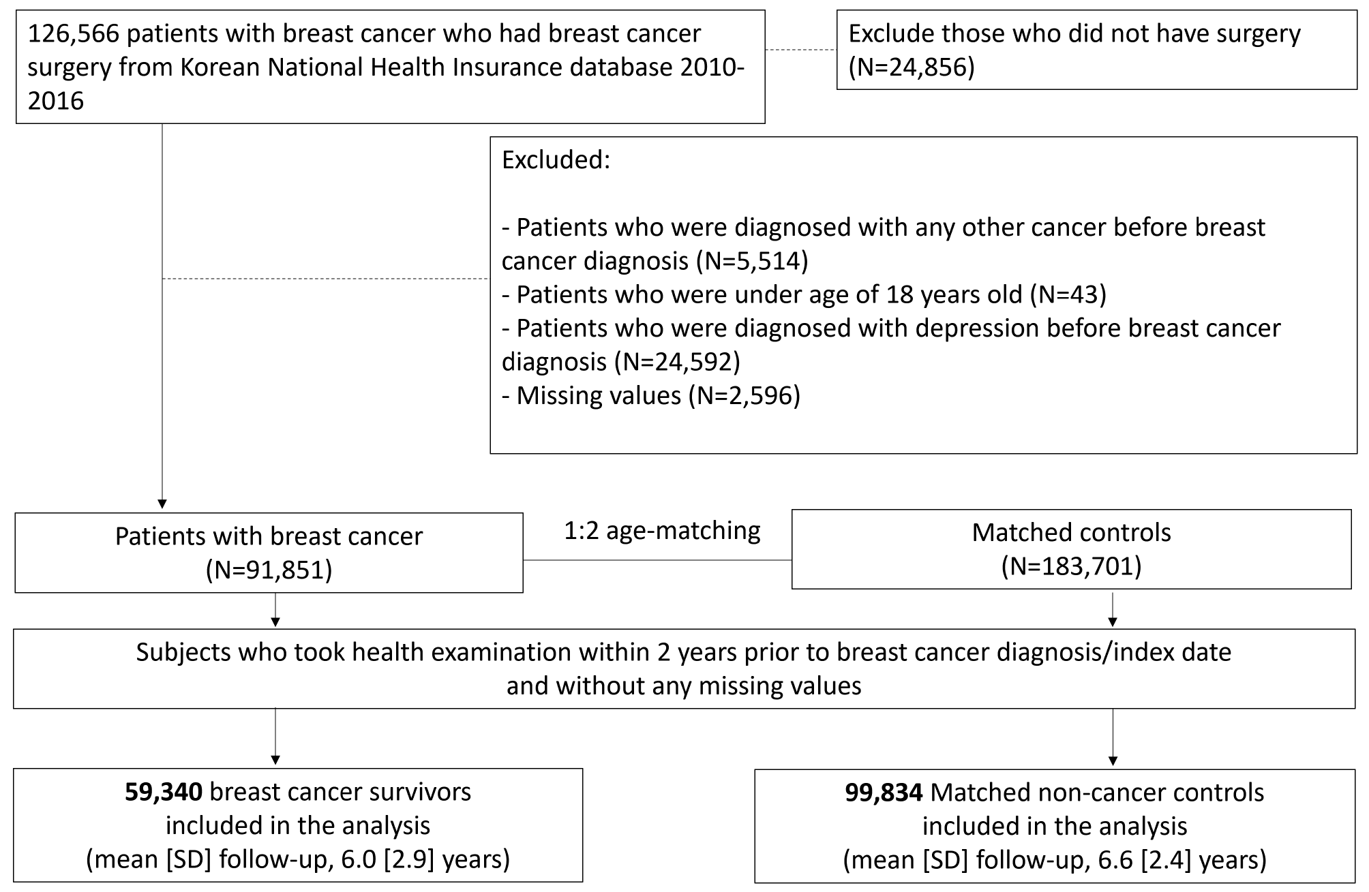1369x892 pixels.
Task: Click the "(N=91,851)" count text
Action: tap(269, 570)
